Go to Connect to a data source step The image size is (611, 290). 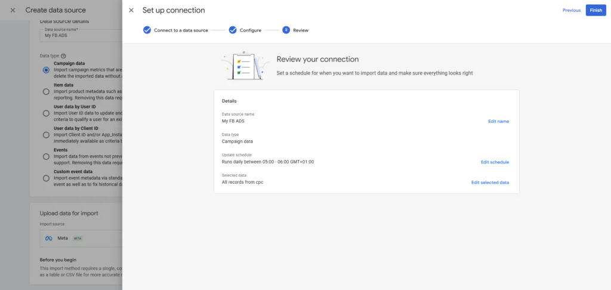pos(181,30)
